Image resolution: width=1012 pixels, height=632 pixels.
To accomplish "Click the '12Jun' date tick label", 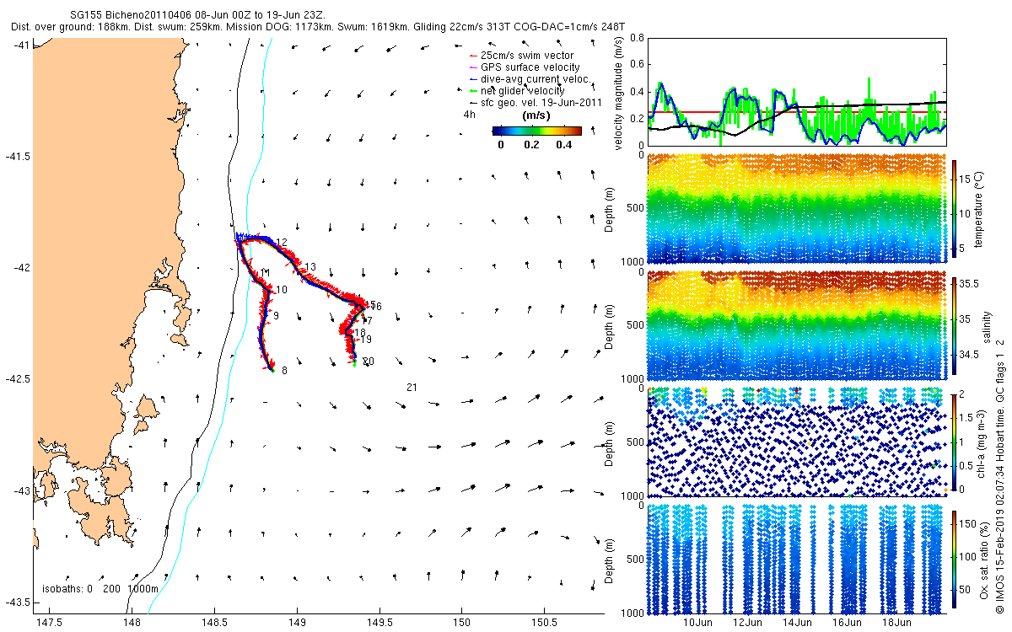I will [x=748, y=623].
